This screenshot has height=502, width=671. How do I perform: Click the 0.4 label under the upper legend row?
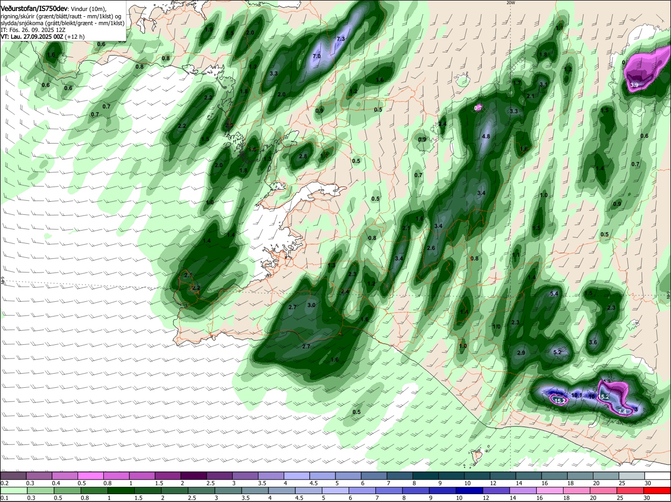(x=56, y=483)
